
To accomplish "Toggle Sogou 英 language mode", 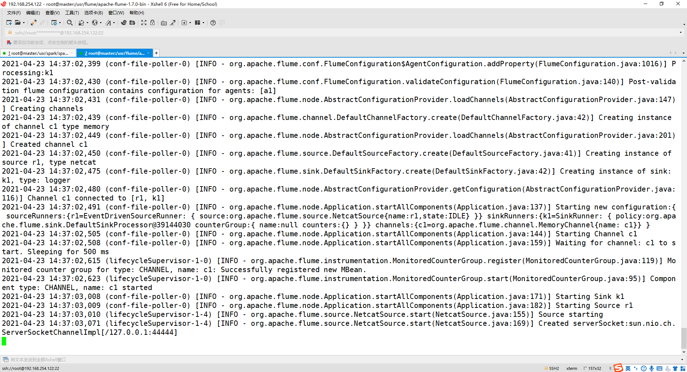I will click(628, 368).
